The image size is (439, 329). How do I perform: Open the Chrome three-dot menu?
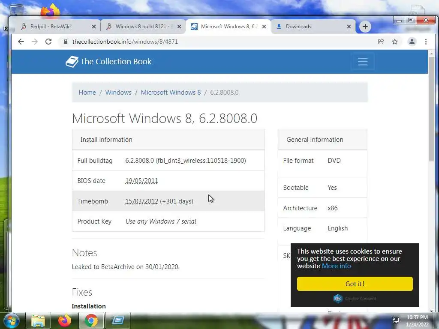(x=426, y=42)
